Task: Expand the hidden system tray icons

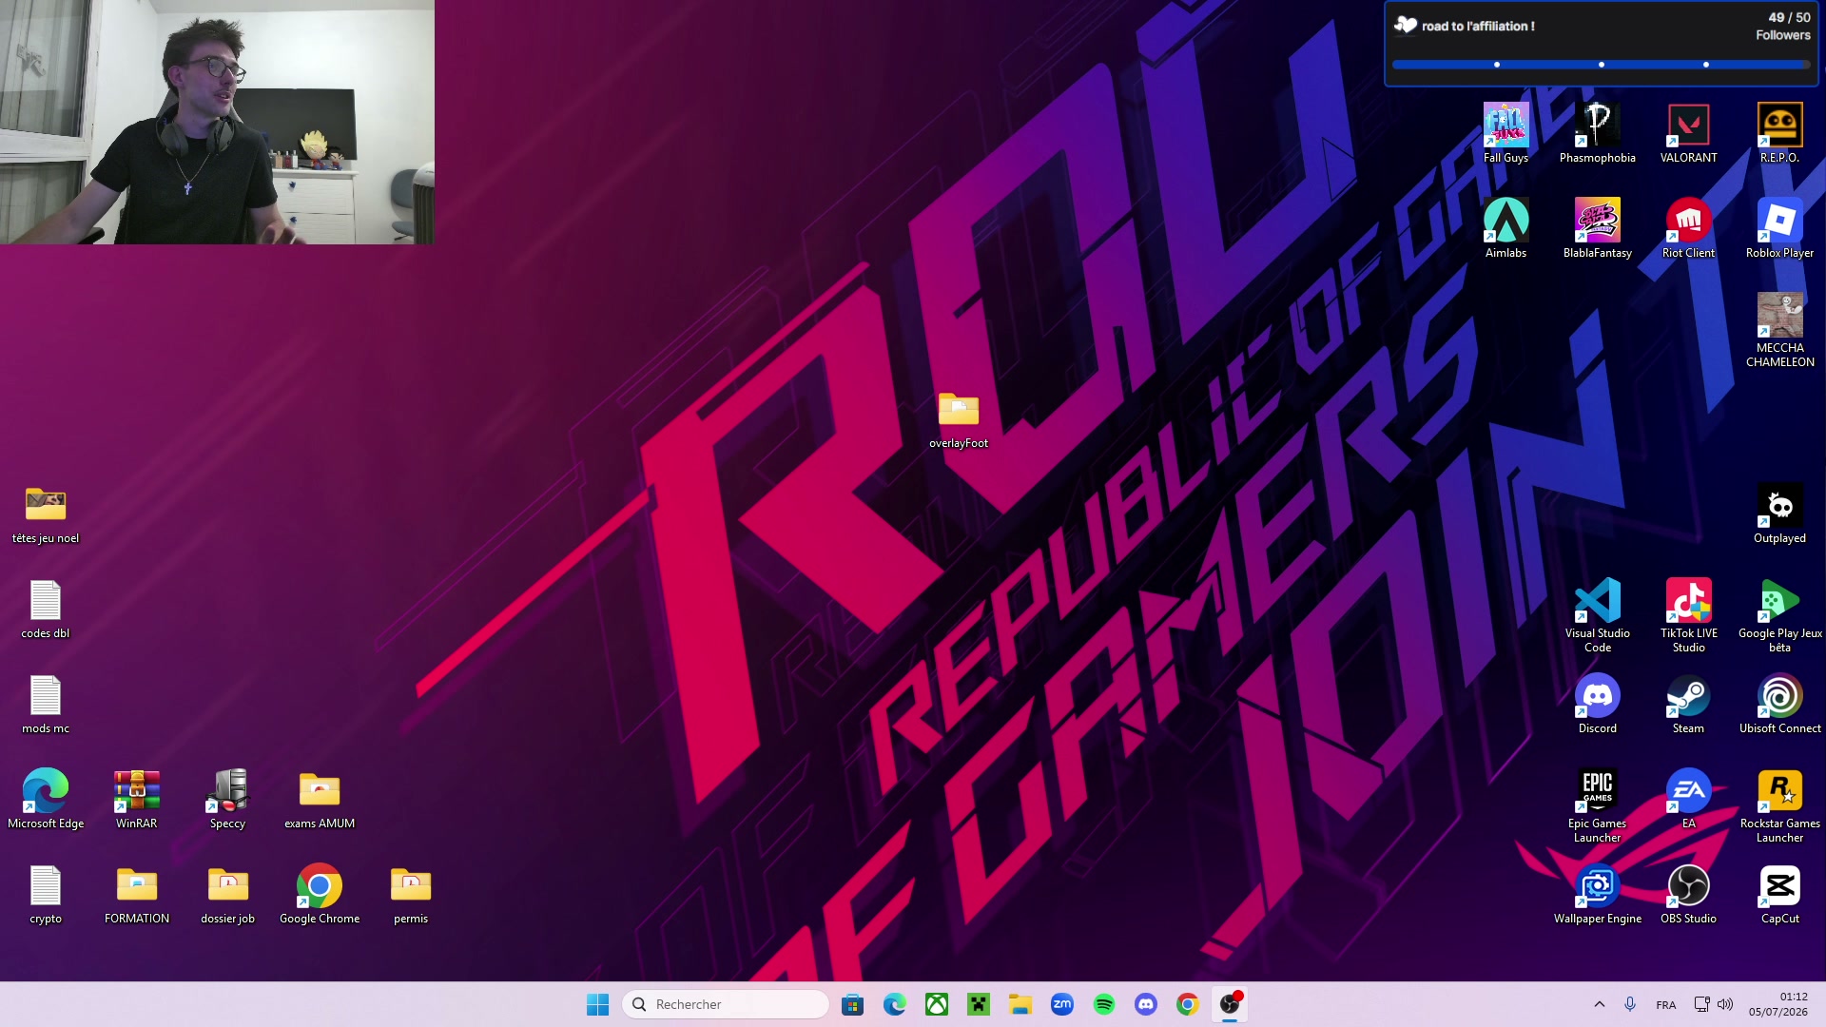Action: 1600,1004
